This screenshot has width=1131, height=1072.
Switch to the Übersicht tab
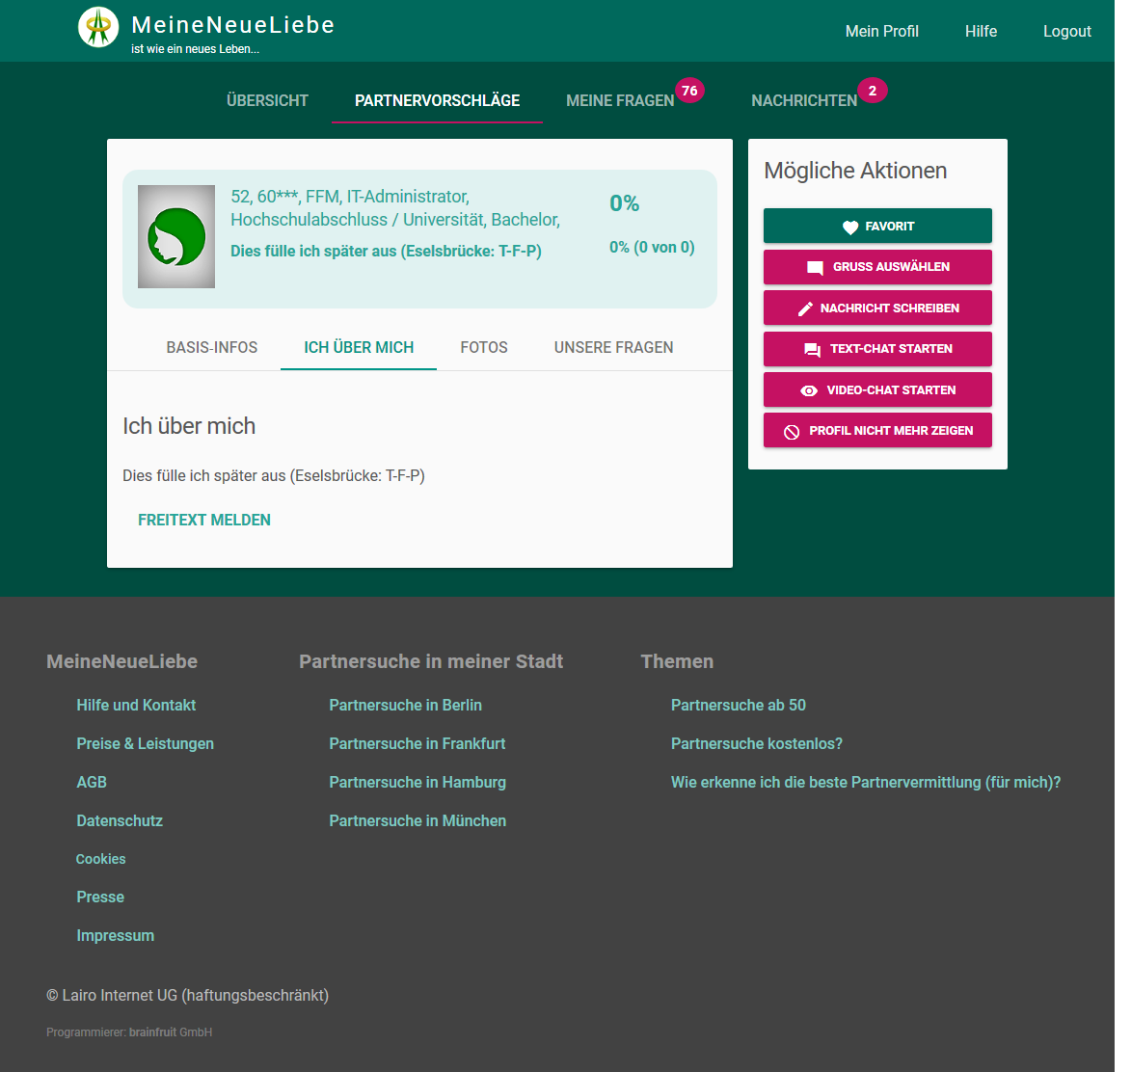click(267, 100)
